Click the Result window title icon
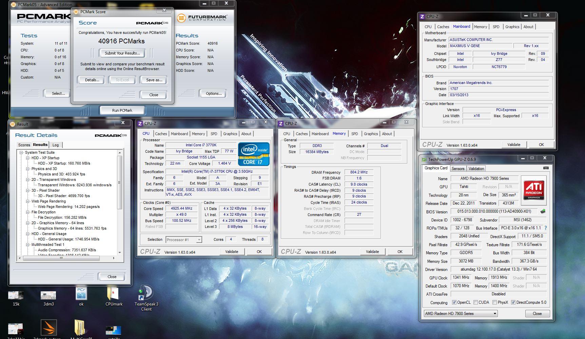585x339 pixels. [x=13, y=124]
